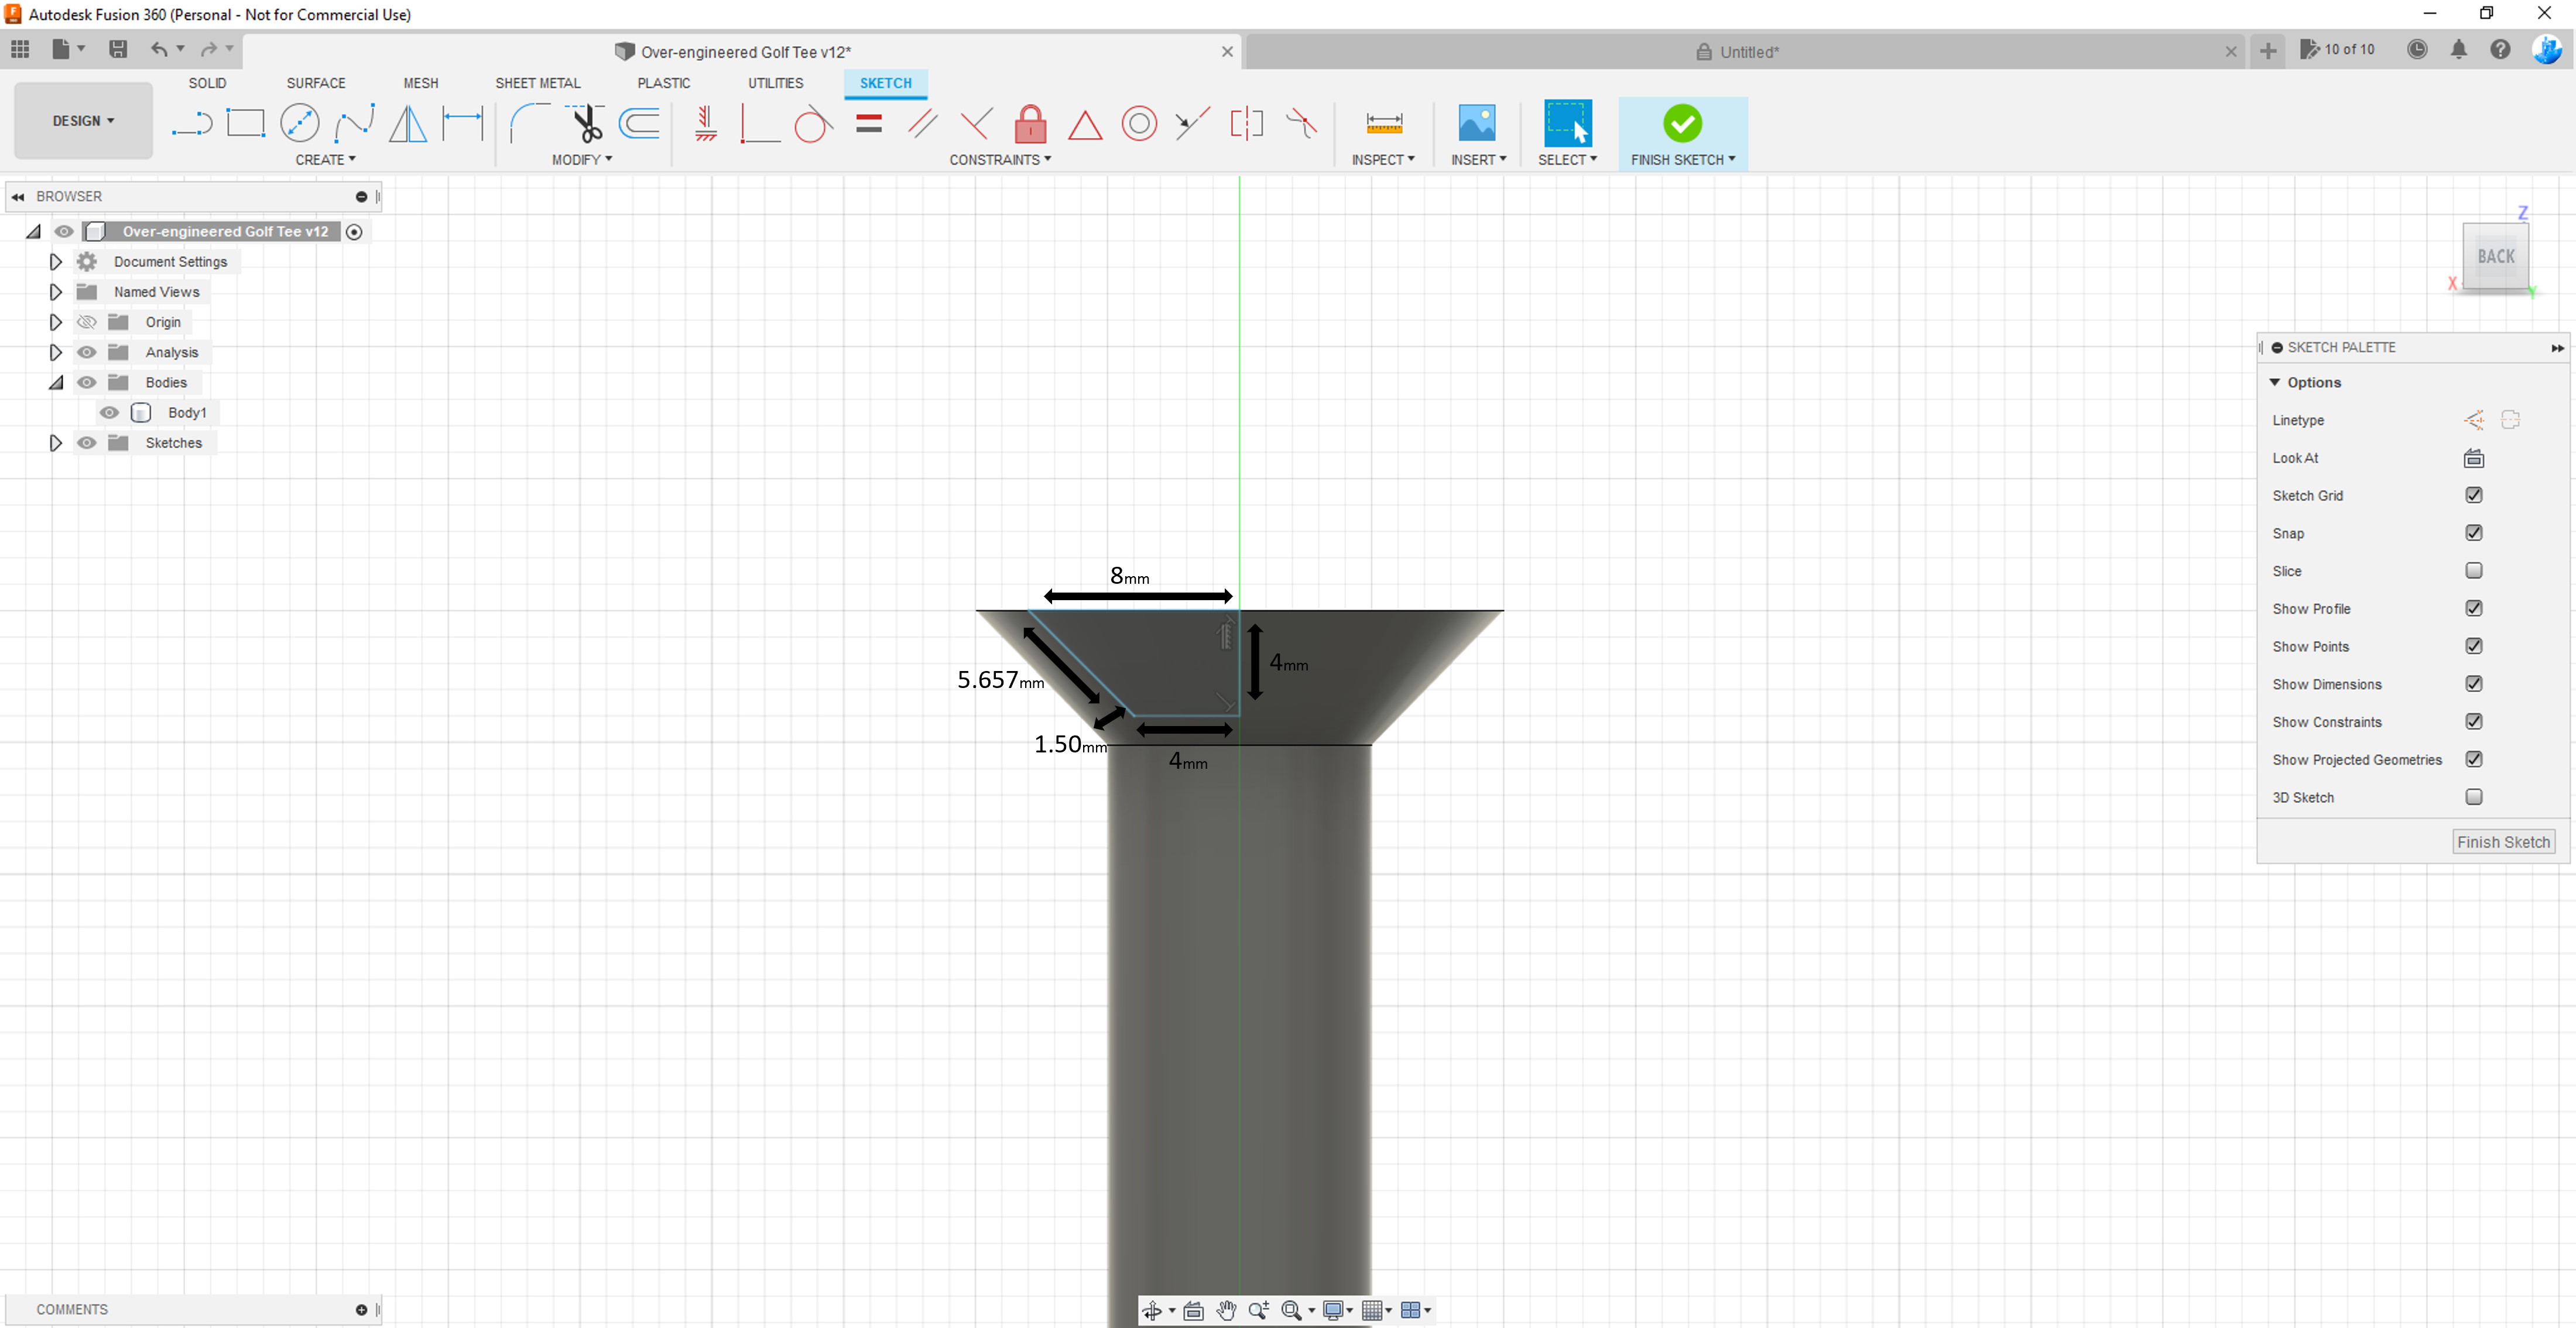The image size is (2576, 1328).
Task: Apply Parallel constraint
Action: click(922, 123)
